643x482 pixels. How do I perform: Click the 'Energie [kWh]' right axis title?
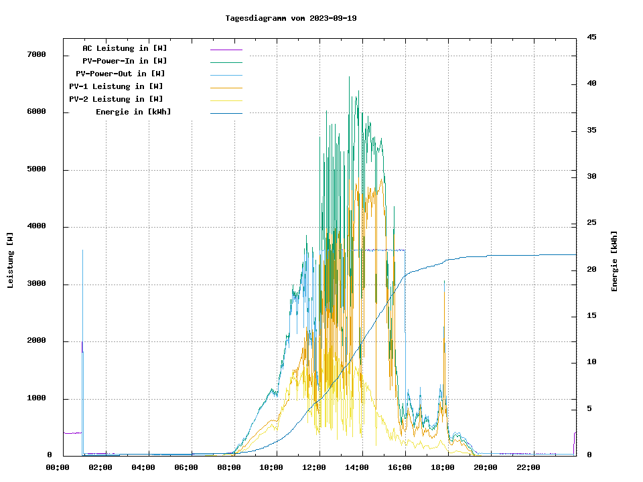pyautogui.click(x=614, y=261)
